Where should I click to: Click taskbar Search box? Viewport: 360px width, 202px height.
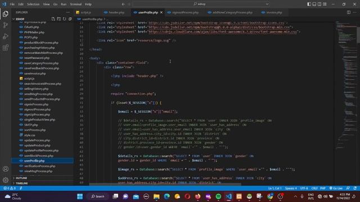click(98, 196)
